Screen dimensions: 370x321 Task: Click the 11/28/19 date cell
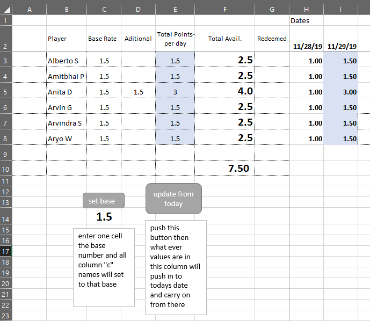pos(306,39)
